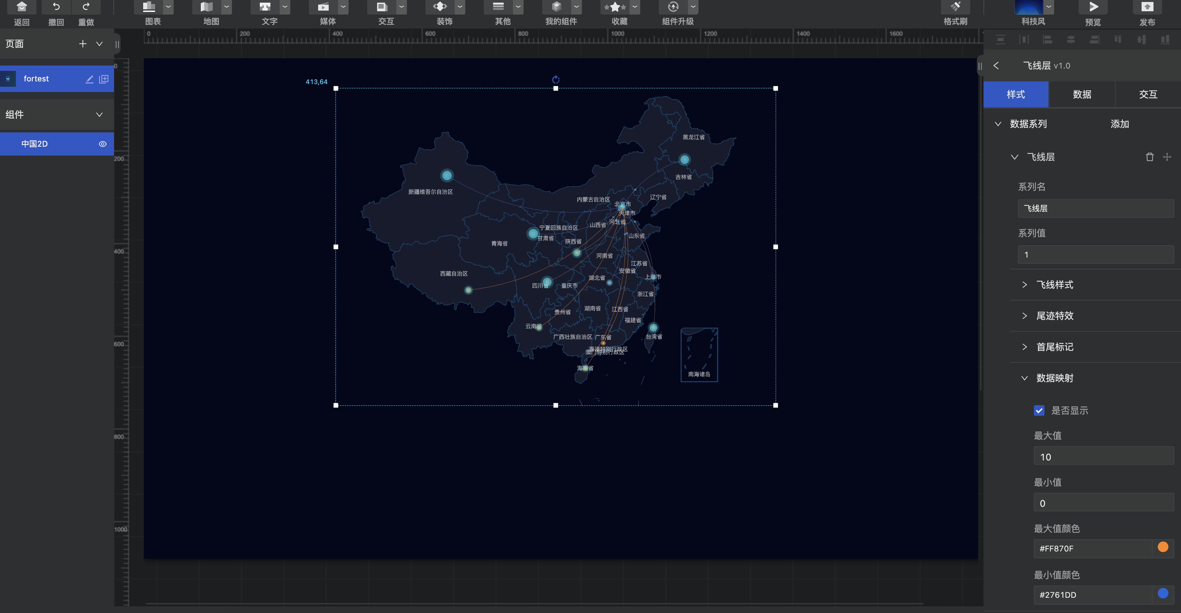Viewport: 1181px width, 613px height.
Task: Go back with the arrow beside 飞线层 v1.0
Action: pos(996,66)
